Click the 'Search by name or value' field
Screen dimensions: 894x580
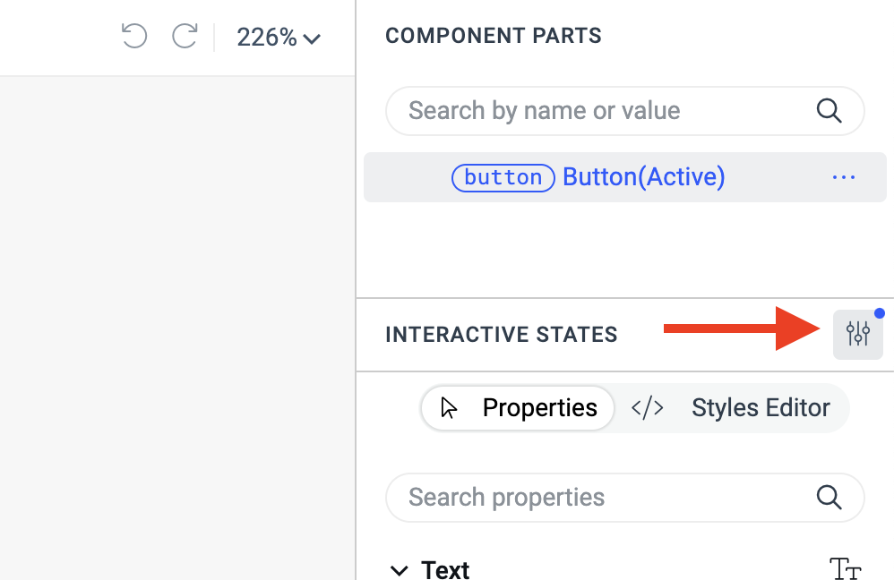600,111
